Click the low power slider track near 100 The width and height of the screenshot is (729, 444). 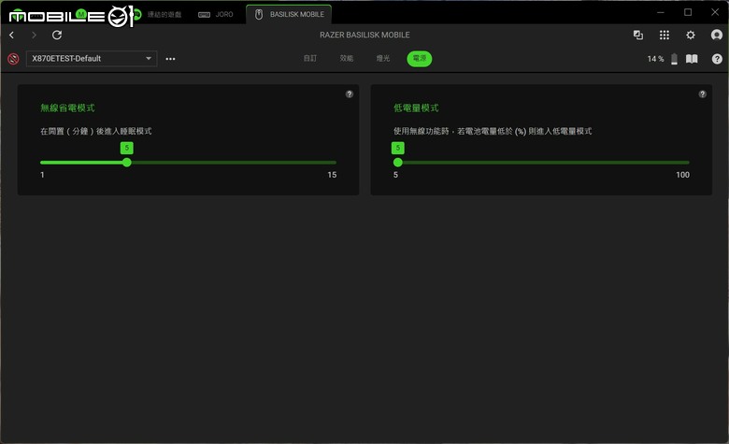[x=683, y=163]
